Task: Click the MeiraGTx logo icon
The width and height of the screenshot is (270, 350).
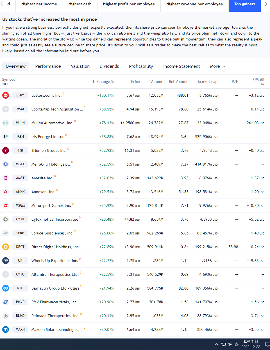Action: point(6,164)
